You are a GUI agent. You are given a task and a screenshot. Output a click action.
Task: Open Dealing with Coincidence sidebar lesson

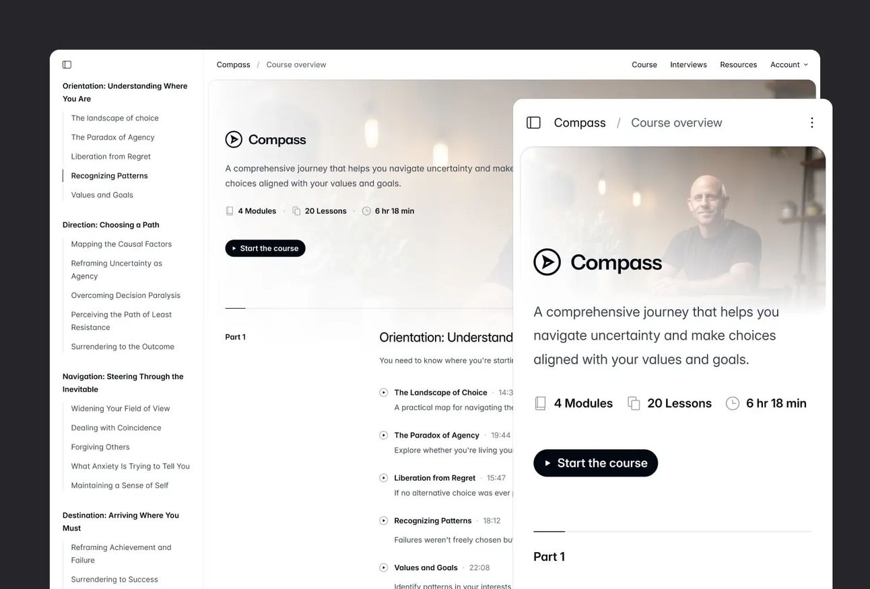coord(116,428)
